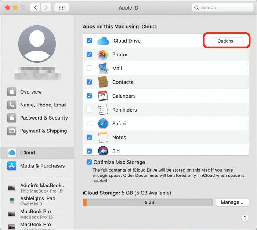Click Manage storage button
Screen dimensions: 257x230
pyautogui.click(x=232, y=202)
